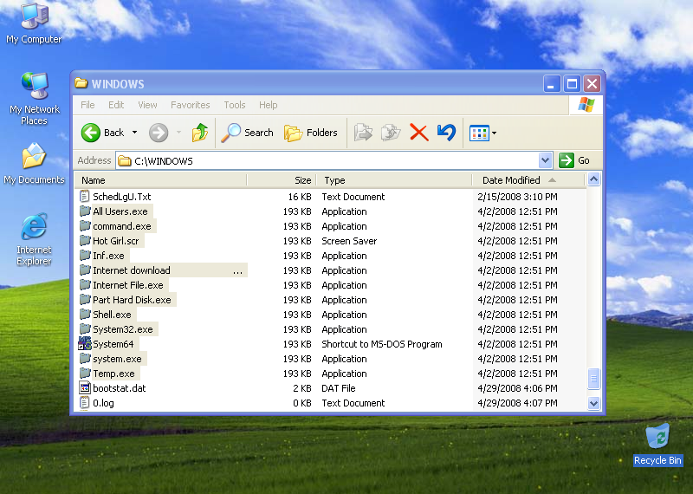Select the bootstat.dat file icon
The height and width of the screenshot is (494, 693).
coord(85,388)
